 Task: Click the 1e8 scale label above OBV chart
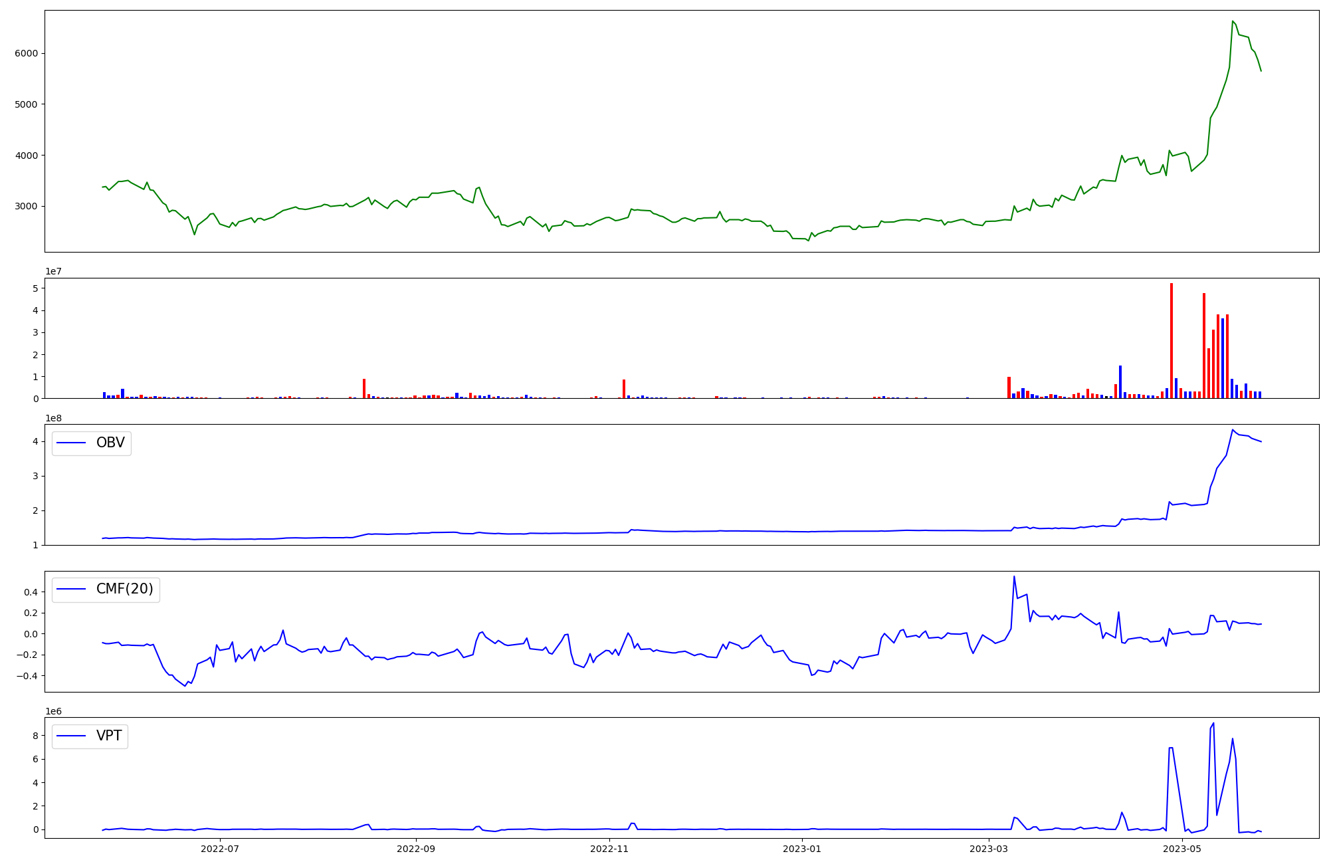coord(54,418)
